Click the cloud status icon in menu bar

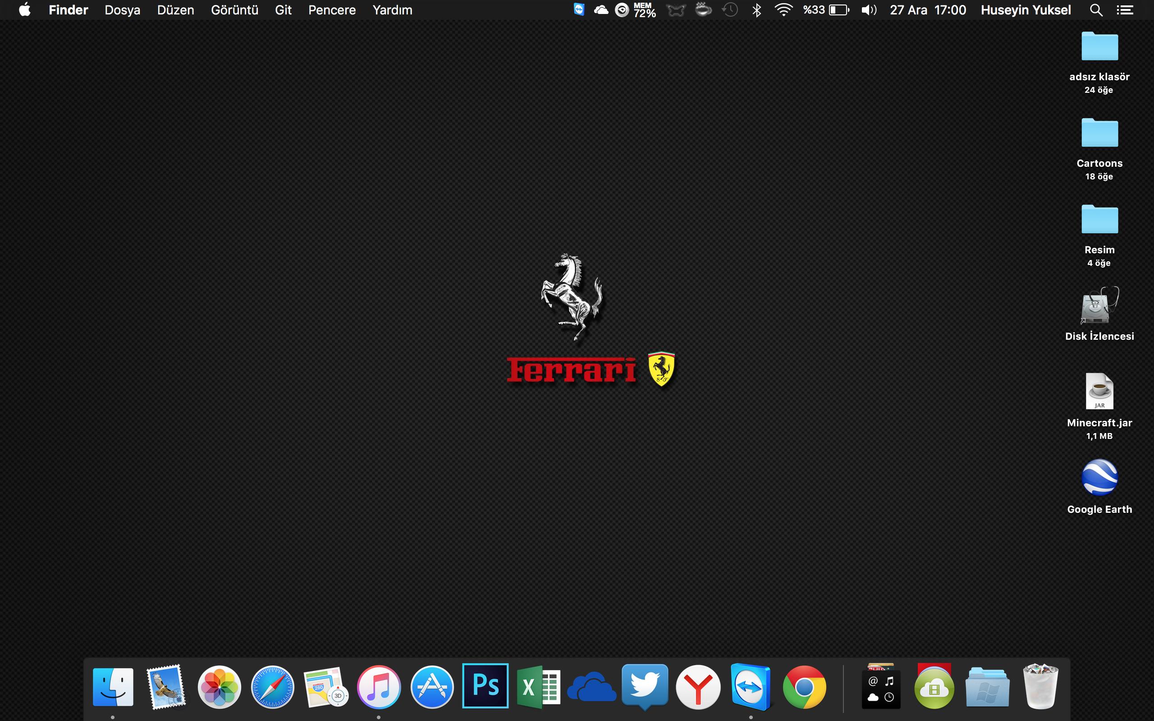point(601,9)
